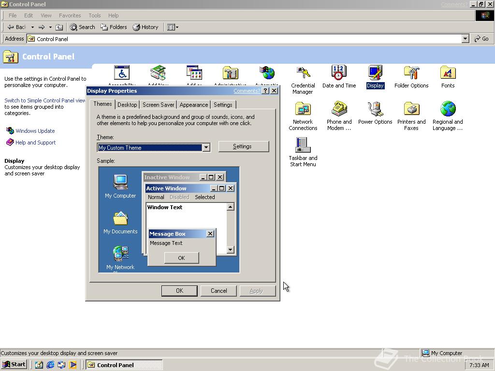Open the Views toolbar dropdown
495x371 pixels.
point(173,27)
